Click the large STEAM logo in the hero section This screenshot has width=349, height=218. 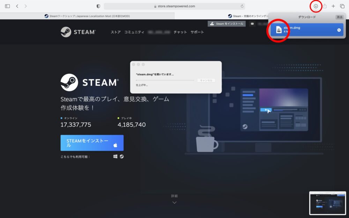click(x=90, y=83)
